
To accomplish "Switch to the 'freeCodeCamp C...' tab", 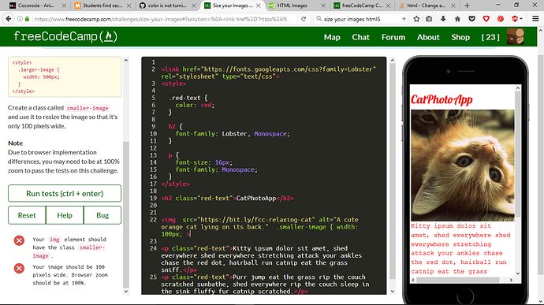I will point(362,6).
